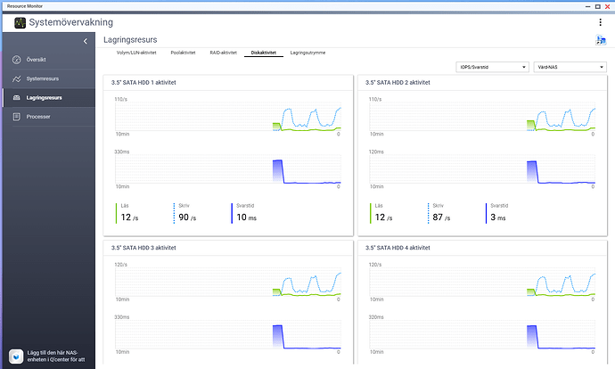Screen dimensions: 615x369
Task: Switch to the Volym/LUN-aktivitet tab
Action: (x=136, y=53)
